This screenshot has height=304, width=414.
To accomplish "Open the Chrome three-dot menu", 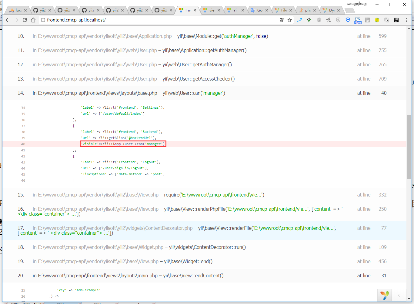I will [x=406, y=20].
